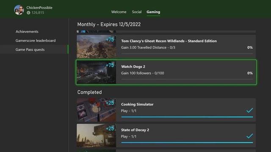Click the Watch Dogs 2 progress bar
The image size is (271, 152).
[187, 79]
